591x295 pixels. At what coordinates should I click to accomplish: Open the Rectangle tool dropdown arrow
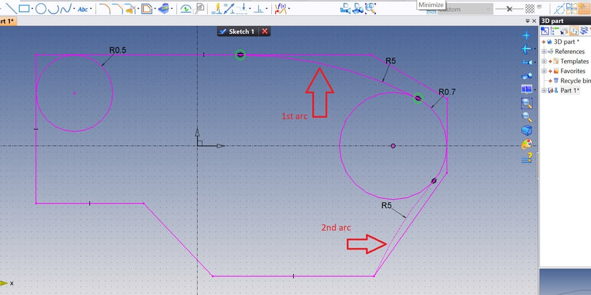[x=33, y=9]
